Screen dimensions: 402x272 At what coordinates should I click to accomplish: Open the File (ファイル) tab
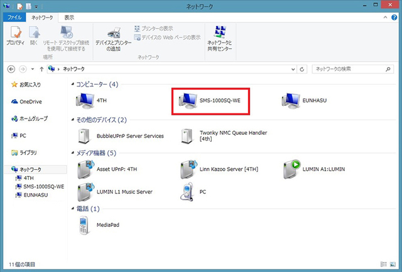[14, 18]
